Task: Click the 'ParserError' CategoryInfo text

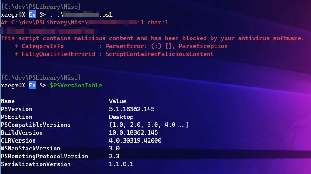Action: click(x=126, y=46)
